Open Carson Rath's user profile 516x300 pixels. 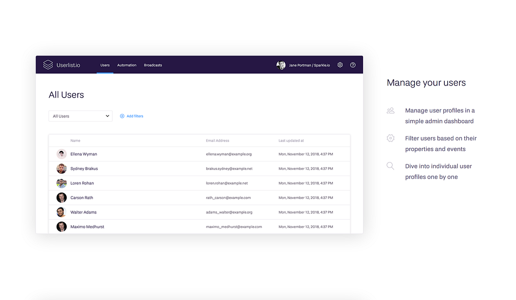[82, 197]
